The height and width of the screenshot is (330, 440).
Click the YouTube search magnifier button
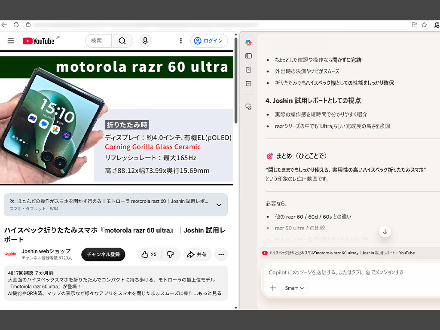point(122,41)
